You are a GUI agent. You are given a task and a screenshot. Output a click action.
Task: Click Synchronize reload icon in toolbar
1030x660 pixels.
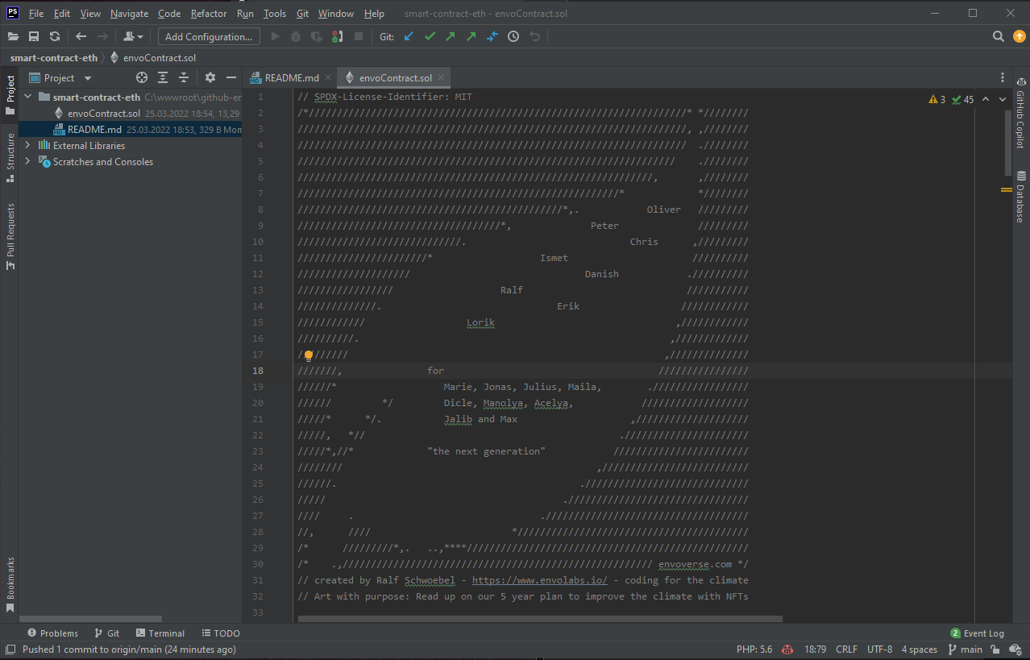click(x=55, y=36)
